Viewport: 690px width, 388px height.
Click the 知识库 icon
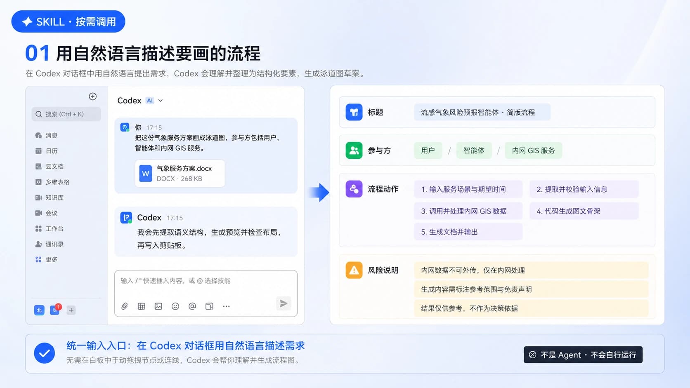pyautogui.click(x=38, y=198)
